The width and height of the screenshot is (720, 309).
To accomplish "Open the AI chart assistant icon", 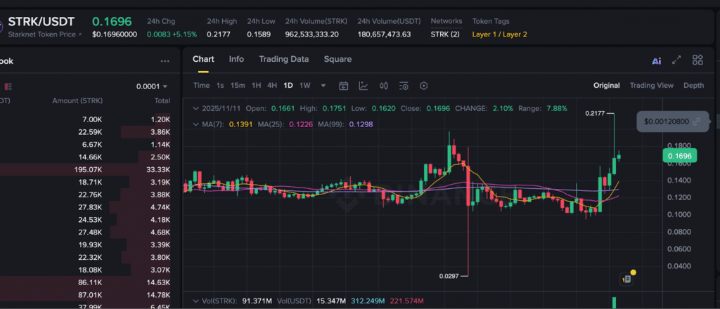I will pyautogui.click(x=656, y=61).
